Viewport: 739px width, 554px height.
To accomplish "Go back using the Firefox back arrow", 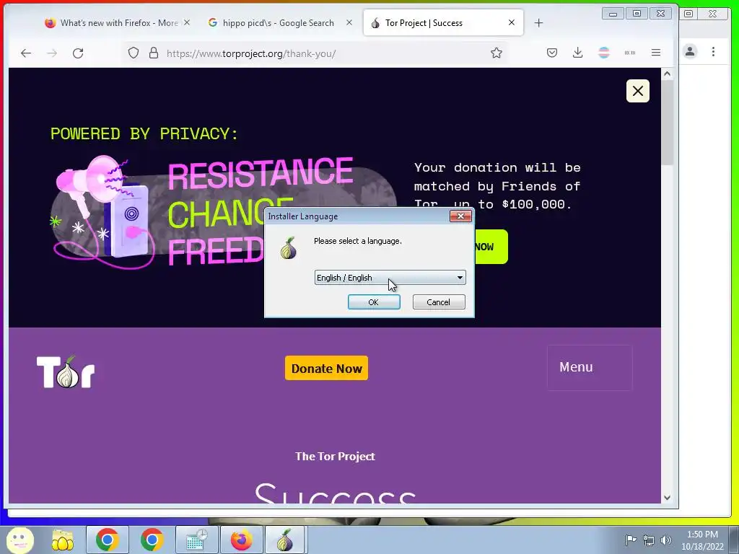I will 26,53.
